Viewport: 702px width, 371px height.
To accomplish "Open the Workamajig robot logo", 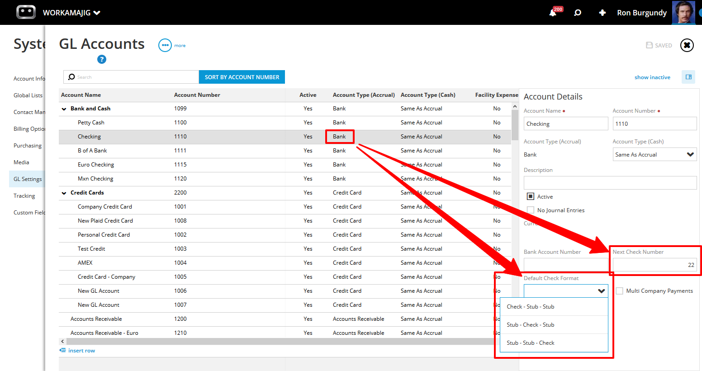I will pyautogui.click(x=26, y=12).
